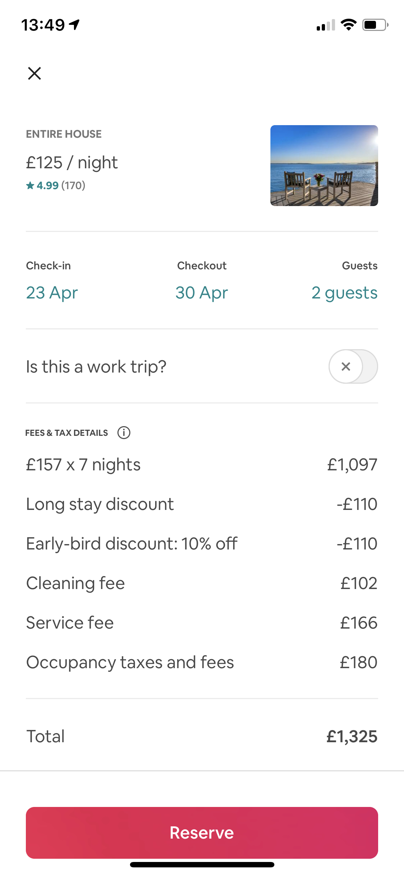Tap the fees and tax info icon
This screenshot has height=876, width=404.
coord(124,432)
